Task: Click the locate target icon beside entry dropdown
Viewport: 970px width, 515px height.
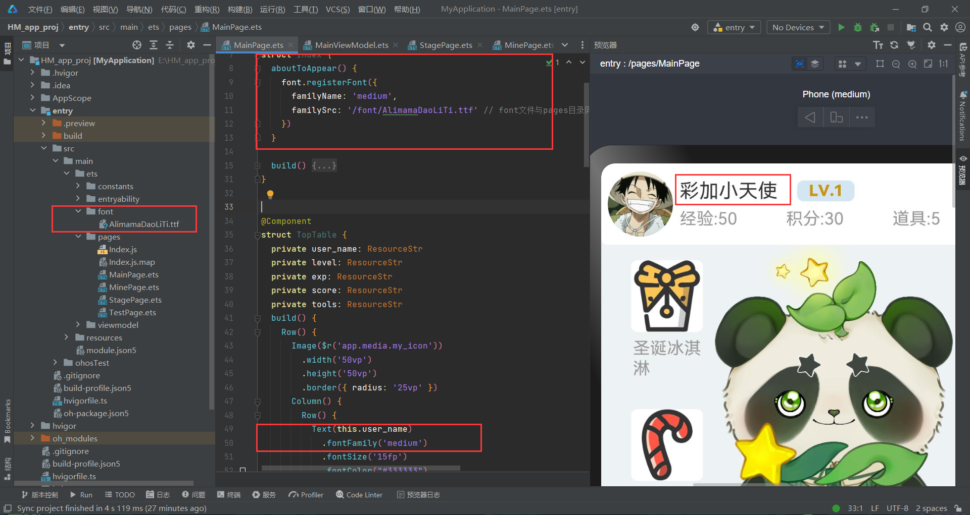Action: [x=695, y=27]
